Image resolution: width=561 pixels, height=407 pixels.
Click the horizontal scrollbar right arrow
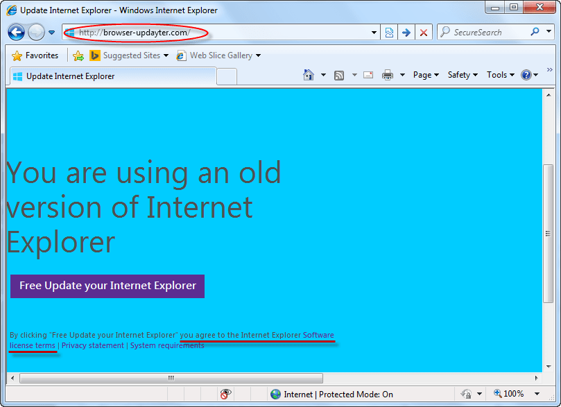[x=536, y=378]
